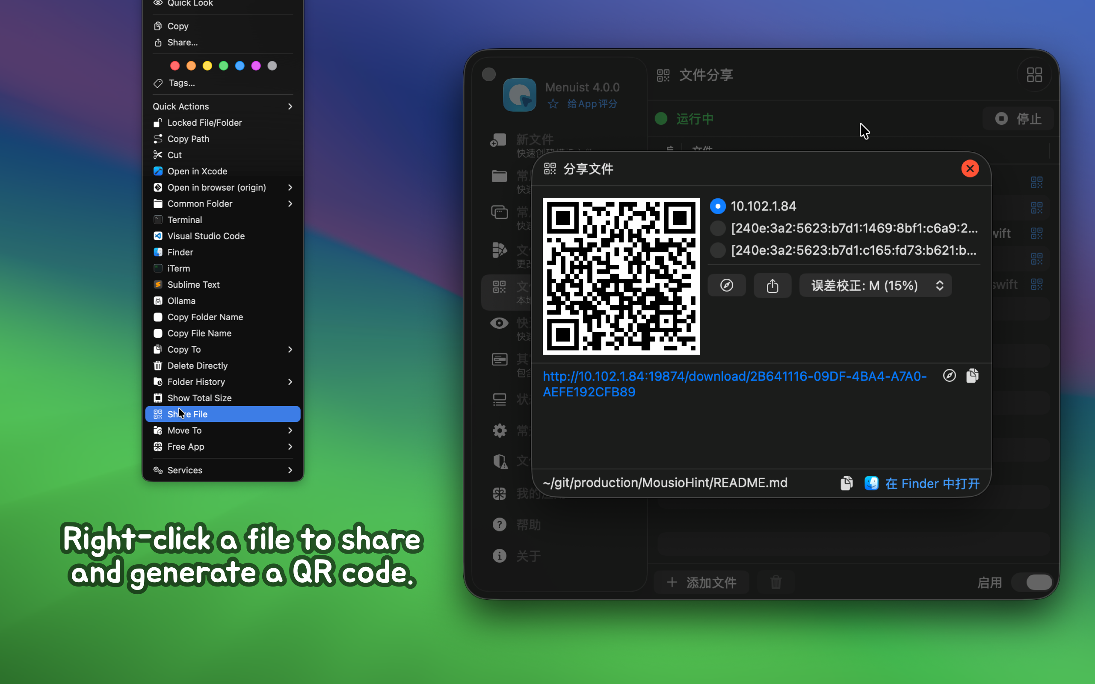Click the compass button next to the share button
Image resolution: width=1095 pixels, height=684 pixels.
727,286
